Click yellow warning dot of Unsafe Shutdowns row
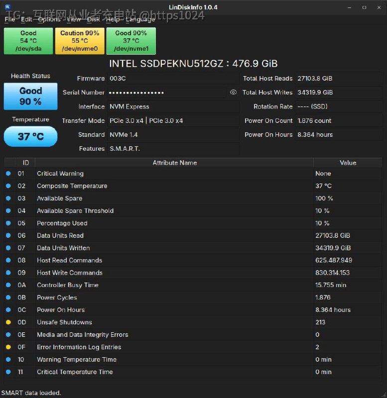 point(8,322)
